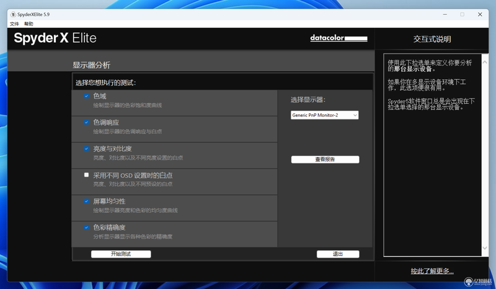This screenshot has width=496, height=289.
Task: Click scroll-up arrow in 交互式说明 panel
Action: (x=485, y=63)
